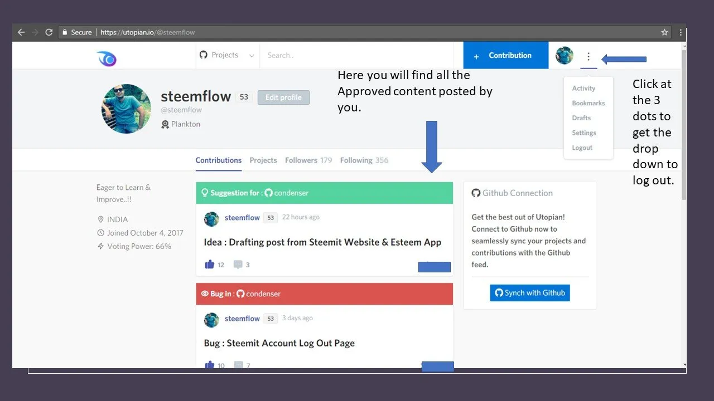Viewport: 714px width, 401px height.
Task: Click the reputation badge 53 beside profile name
Action: coord(244,97)
